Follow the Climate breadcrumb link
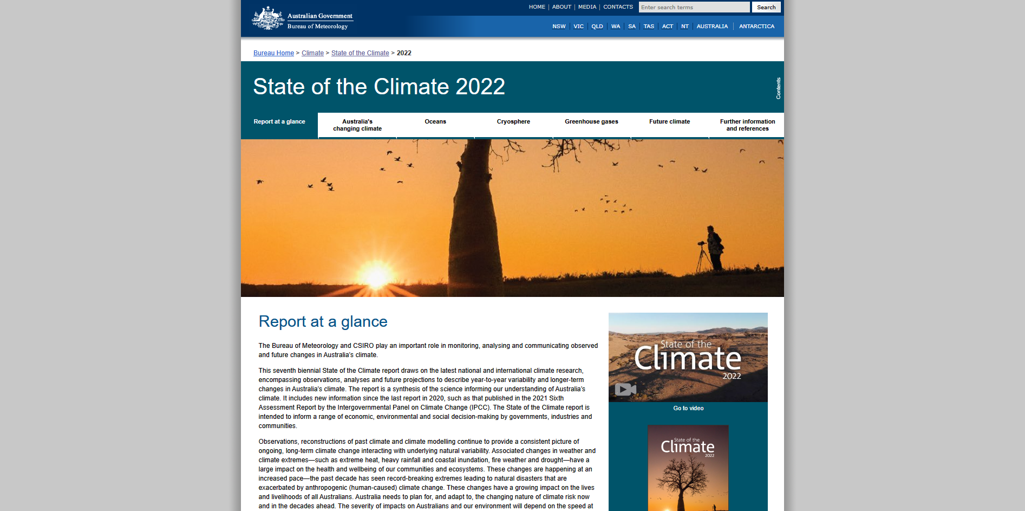 point(312,53)
